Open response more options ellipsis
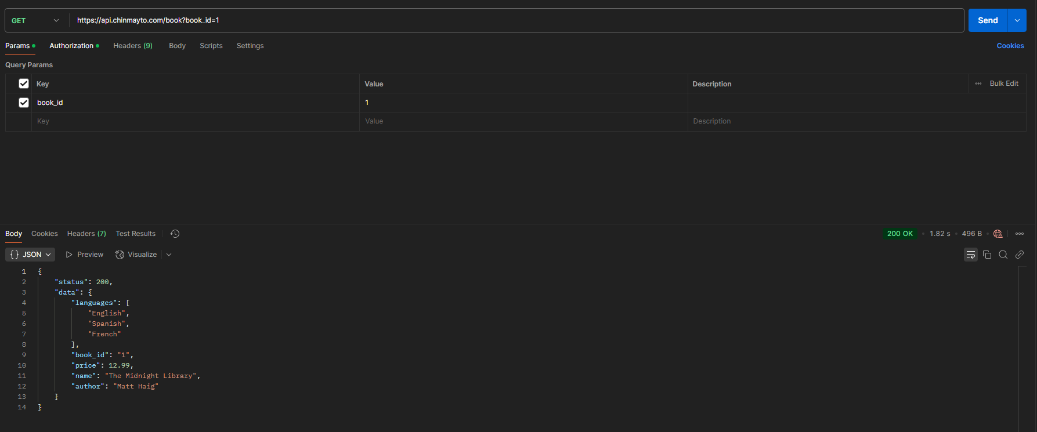1037x432 pixels. point(1020,234)
